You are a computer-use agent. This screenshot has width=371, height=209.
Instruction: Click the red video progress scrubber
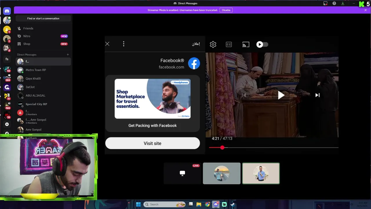[x=222, y=148]
